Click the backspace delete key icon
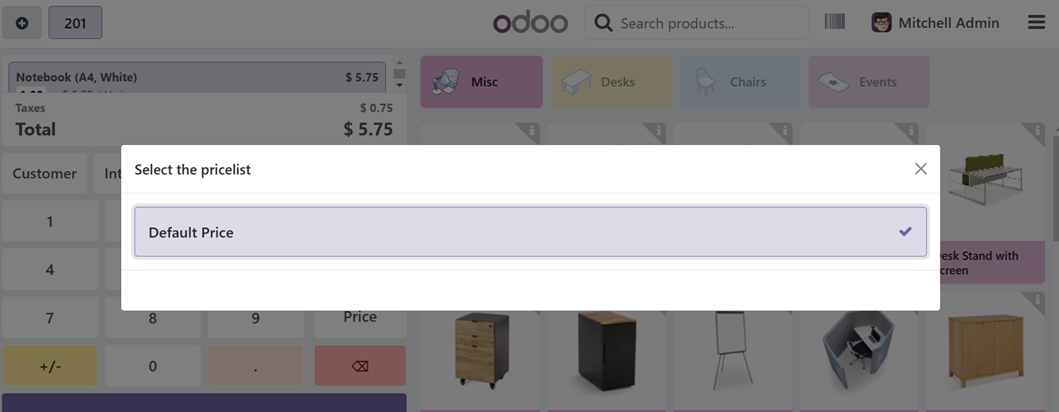The height and width of the screenshot is (412, 1059). (x=360, y=366)
